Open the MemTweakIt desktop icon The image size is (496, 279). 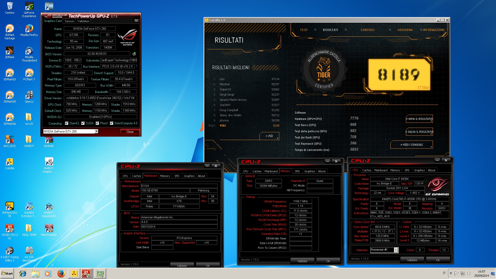(x=49, y=230)
